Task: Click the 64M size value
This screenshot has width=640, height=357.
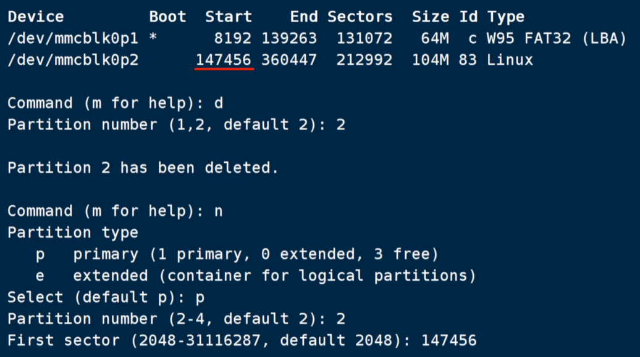Action: point(430,38)
